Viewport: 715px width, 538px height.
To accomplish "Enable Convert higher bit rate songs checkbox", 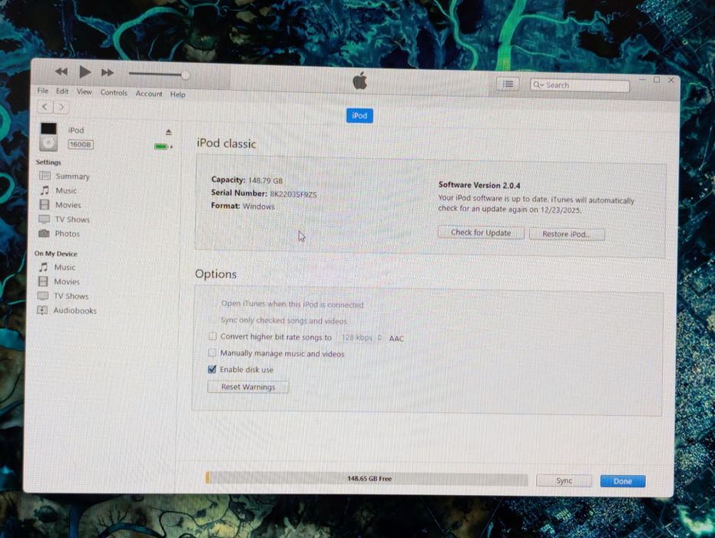I will [x=213, y=337].
